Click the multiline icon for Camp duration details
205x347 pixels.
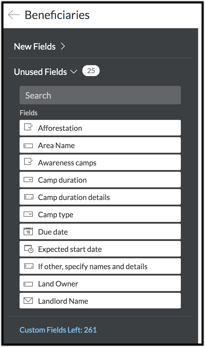(x=28, y=197)
